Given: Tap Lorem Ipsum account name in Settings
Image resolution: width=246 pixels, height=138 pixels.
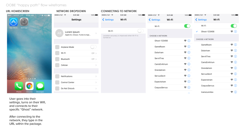Looking at the screenshot, I should (x=72, y=32).
